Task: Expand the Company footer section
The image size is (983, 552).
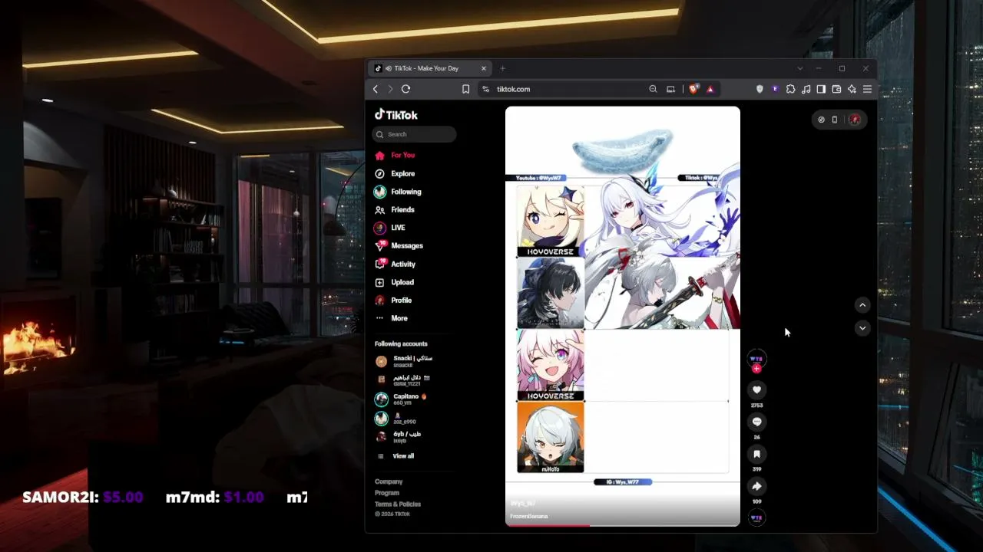Action: click(389, 481)
